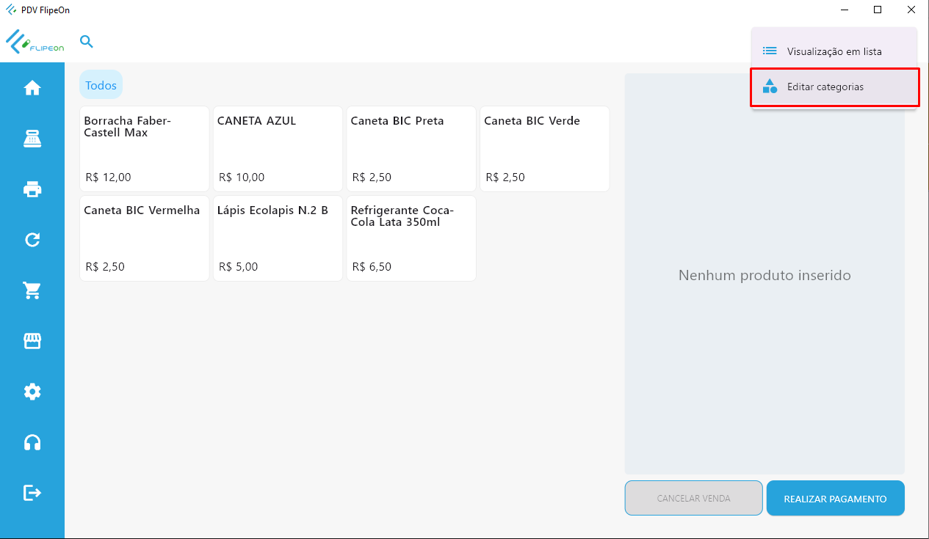Viewport: 929px width, 539px height.
Task: Click the home icon in sidebar
Action: point(32,88)
